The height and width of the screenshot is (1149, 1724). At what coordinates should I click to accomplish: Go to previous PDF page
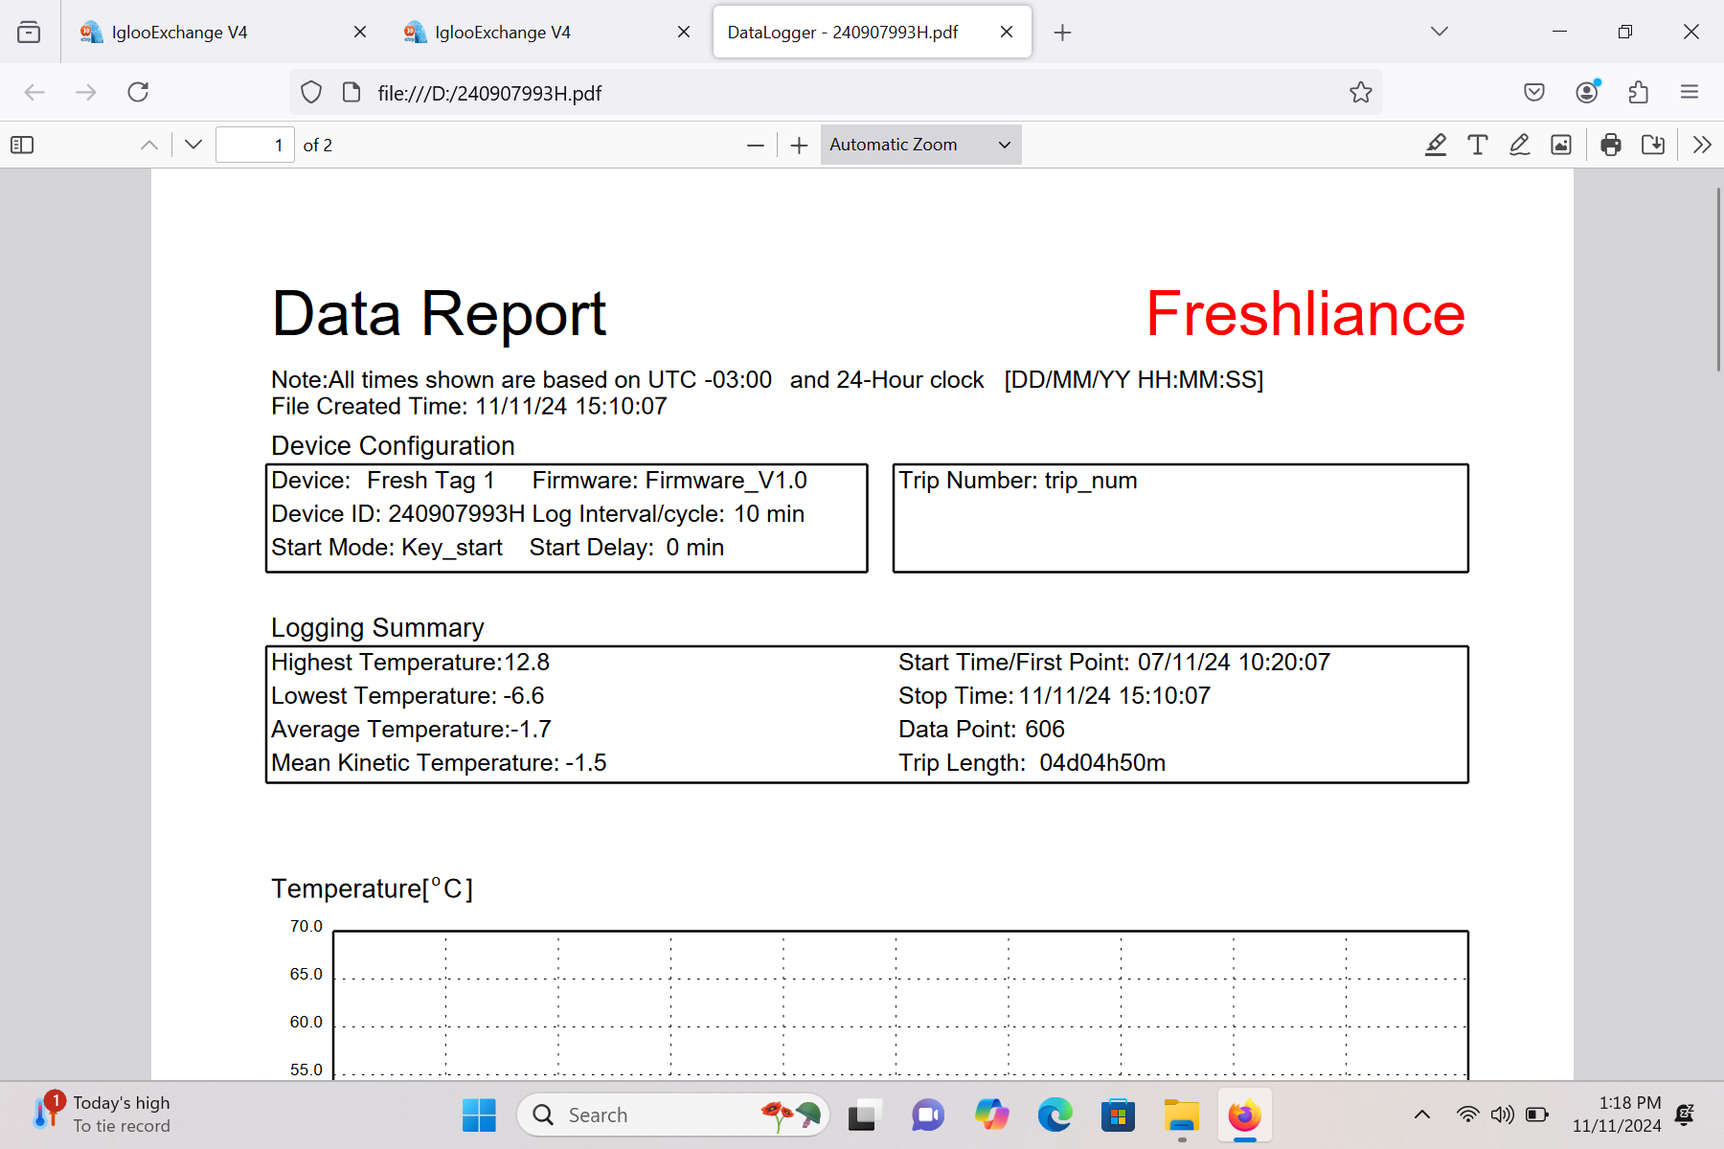pyautogui.click(x=149, y=145)
